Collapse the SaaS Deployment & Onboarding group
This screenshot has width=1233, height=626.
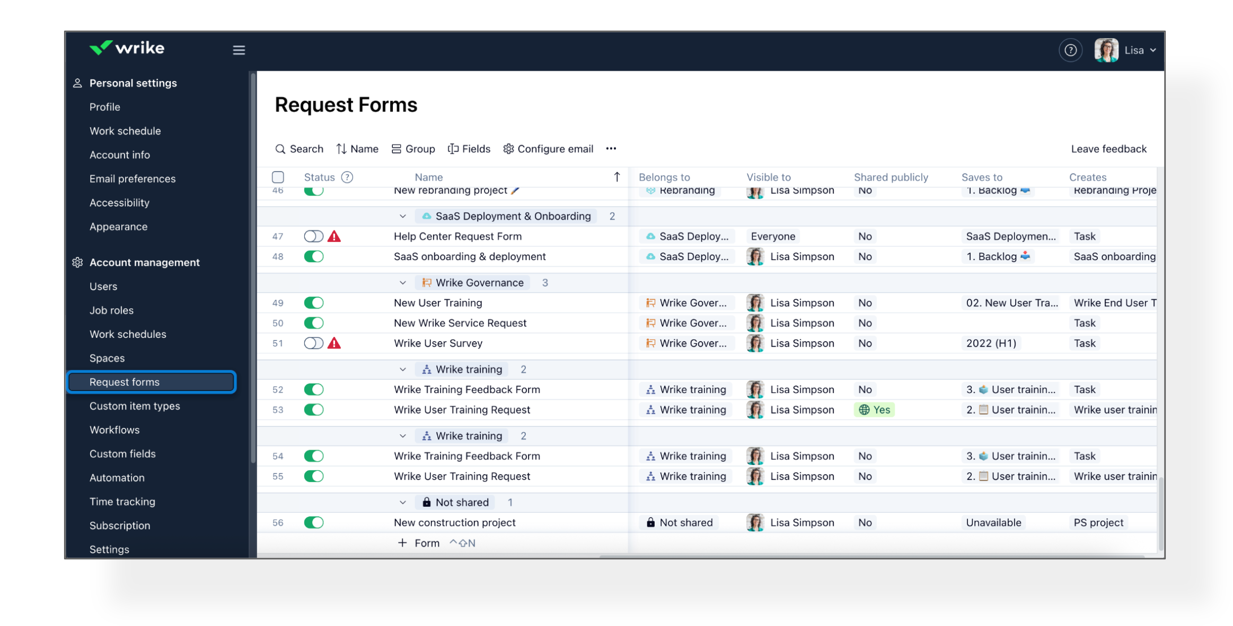pyautogui.click(x=402, y=216)
